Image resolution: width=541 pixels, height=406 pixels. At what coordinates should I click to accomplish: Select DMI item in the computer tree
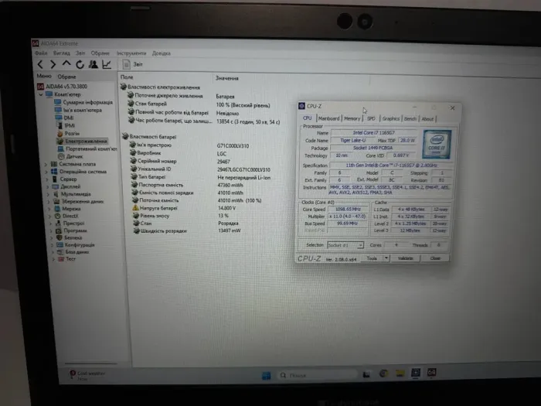68,118
